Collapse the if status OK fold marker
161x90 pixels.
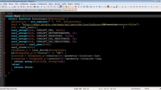pos(4,53)
